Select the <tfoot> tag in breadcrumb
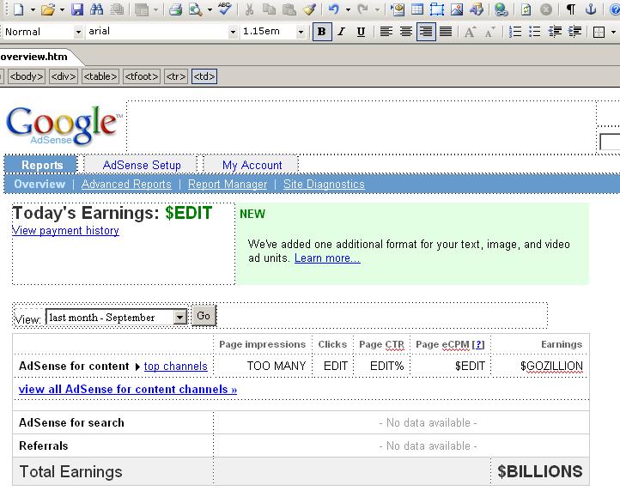Screen dimensions: 620x491 (x=142, y=76)
